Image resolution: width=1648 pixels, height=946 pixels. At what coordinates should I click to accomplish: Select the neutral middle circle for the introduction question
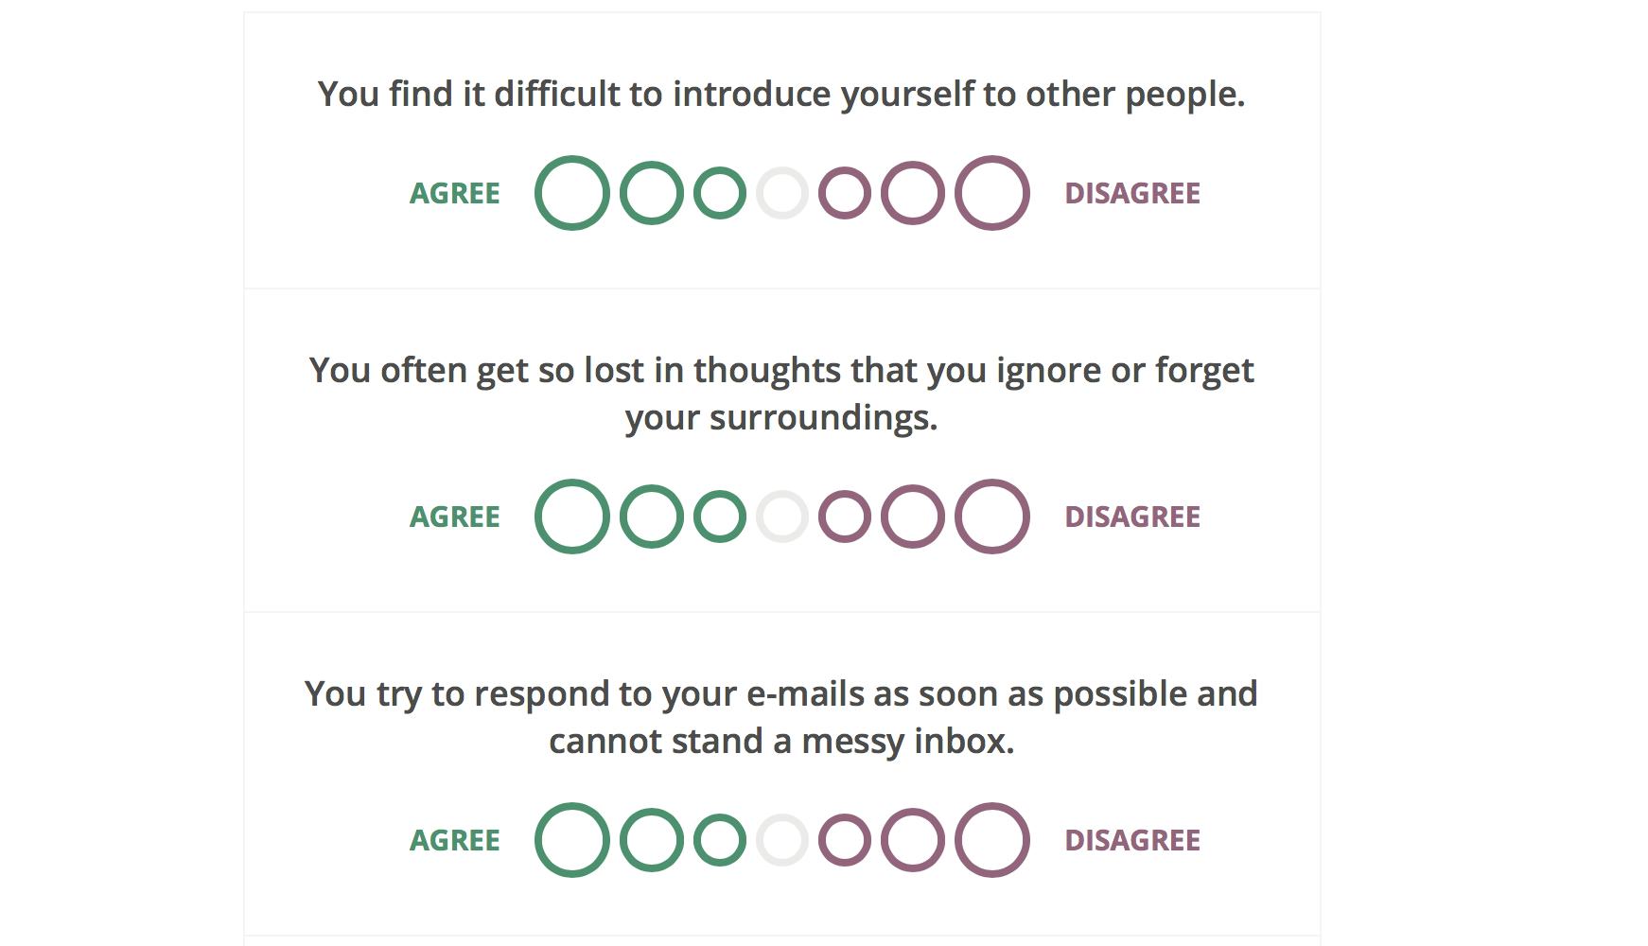pos(781,192)
